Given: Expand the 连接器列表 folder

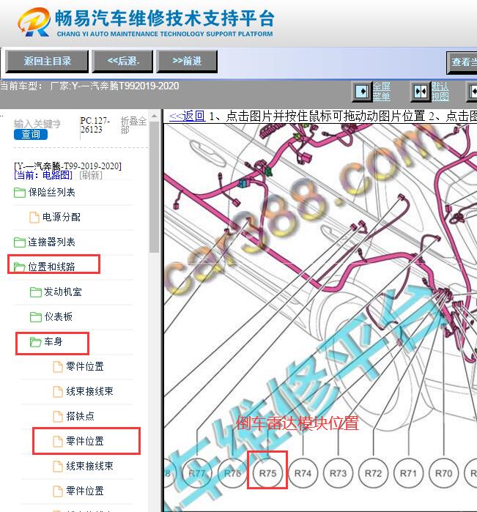Looking at the screenshot, I should (51, 242).
